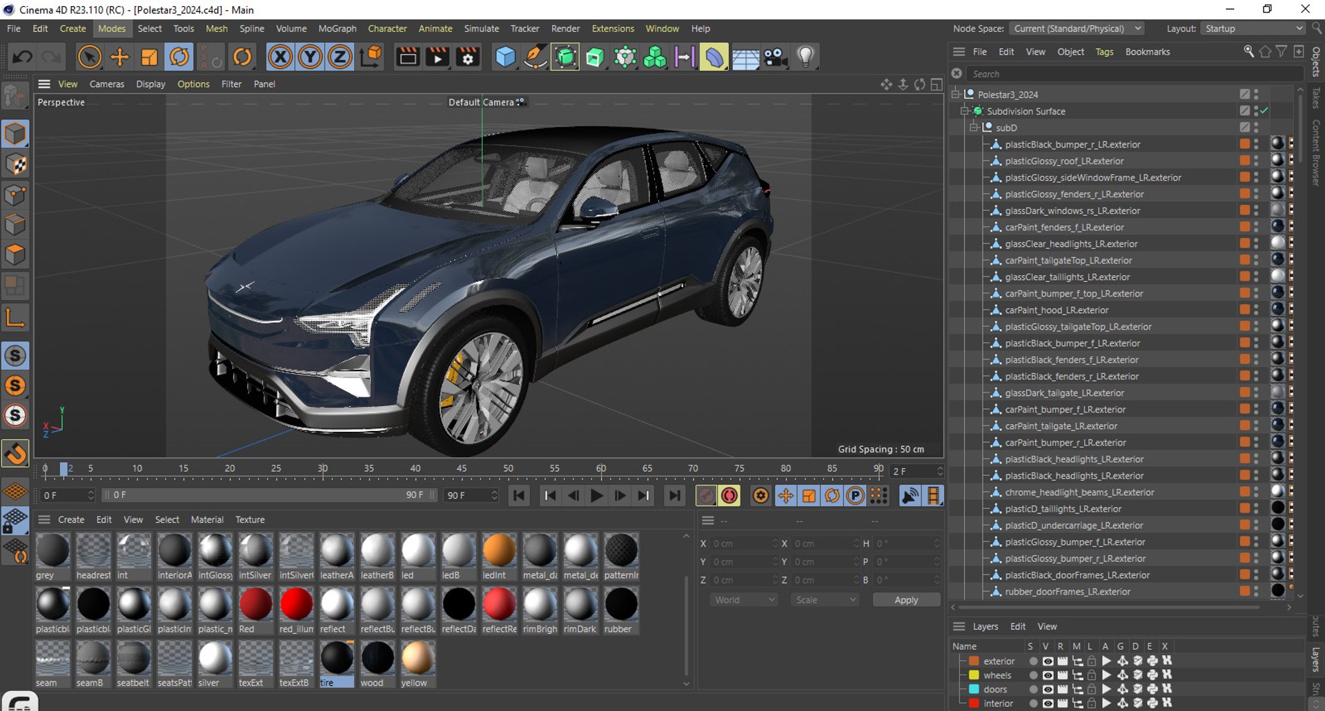Open Edit Render Settings icon
Viewport: 1325px width, 711px height.
tap(468, 57)
